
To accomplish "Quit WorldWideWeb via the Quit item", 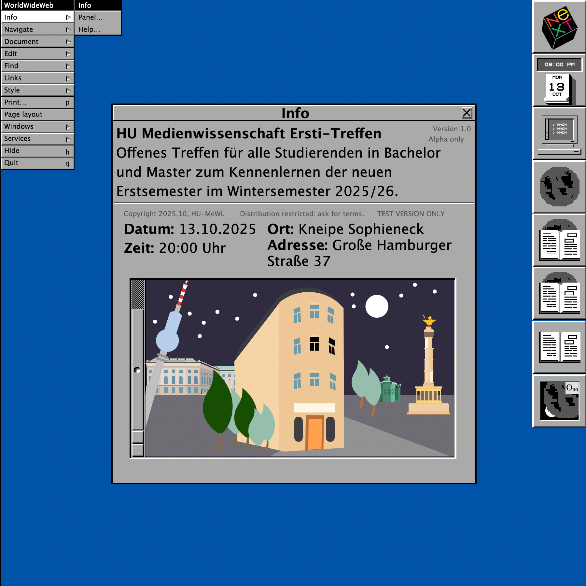I will 37,163.
